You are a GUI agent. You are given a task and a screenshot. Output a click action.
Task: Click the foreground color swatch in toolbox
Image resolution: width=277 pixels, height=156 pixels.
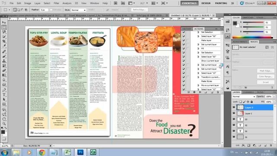coord(3,132)
